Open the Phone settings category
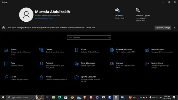The height and width of the screenshot is (100, 178). (87, 51)
